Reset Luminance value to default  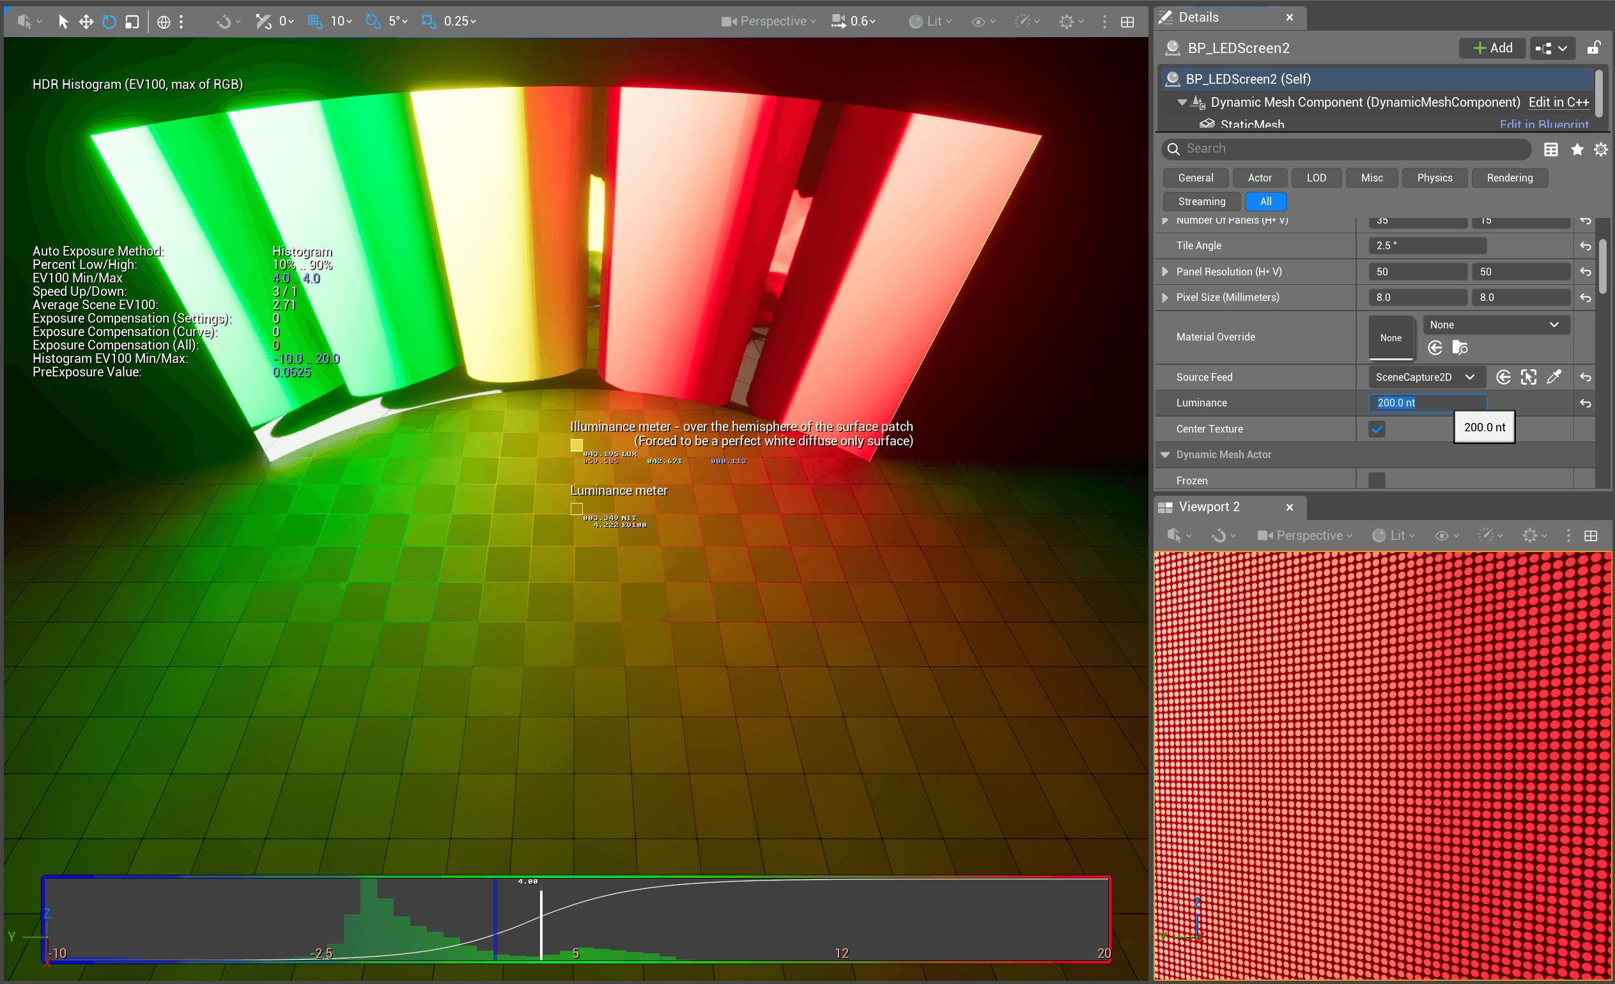(1585, 403)
